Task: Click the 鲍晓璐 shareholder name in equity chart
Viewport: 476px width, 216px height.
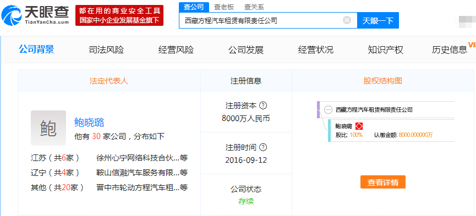Action: tap(343, 126)
